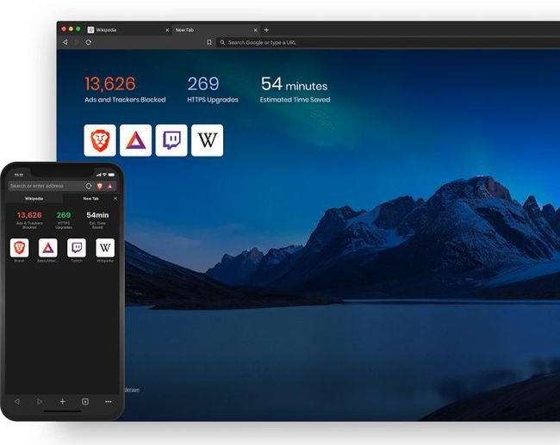Image resolution: width=560 pixels, height=445 pixels.
Task: Tap the phone reload icon
Action: click(x=89, y=186)
